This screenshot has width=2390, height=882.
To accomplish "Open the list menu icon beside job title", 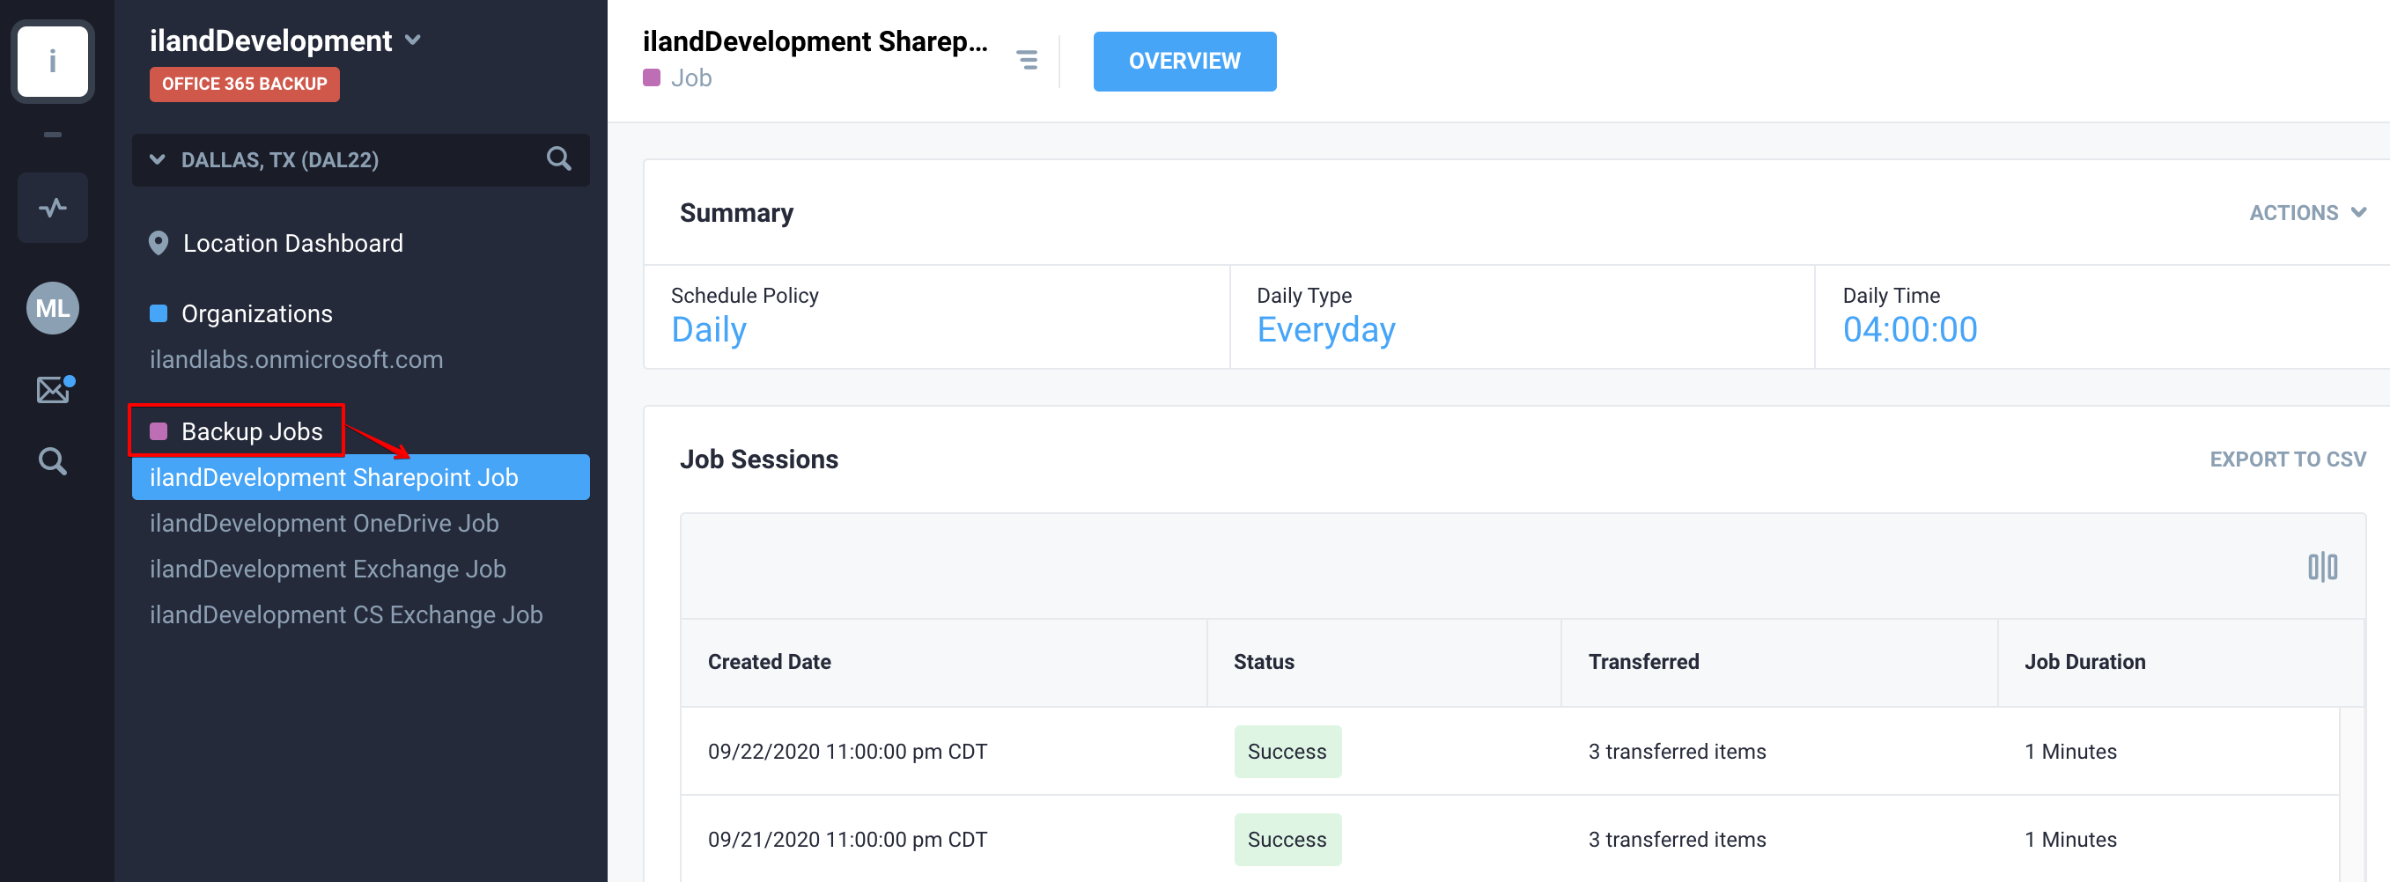I will 1026,60.
